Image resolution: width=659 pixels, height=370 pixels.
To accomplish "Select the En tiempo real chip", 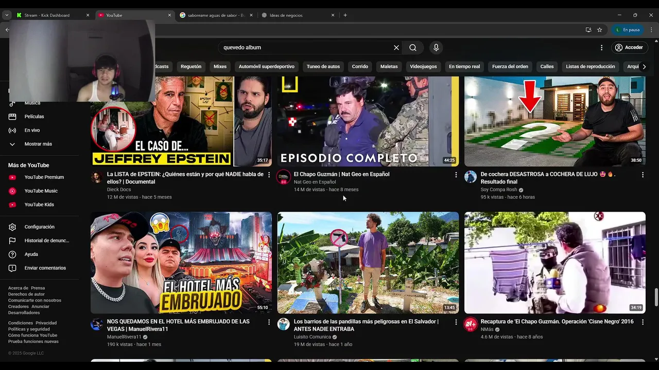I will click(x=464, y=66).
